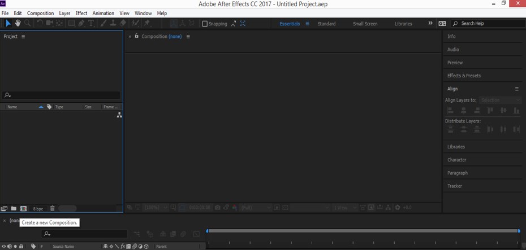Click the Create new Composition icon
This screenshot has width=526, height=250.
click(x=23, y=208)
